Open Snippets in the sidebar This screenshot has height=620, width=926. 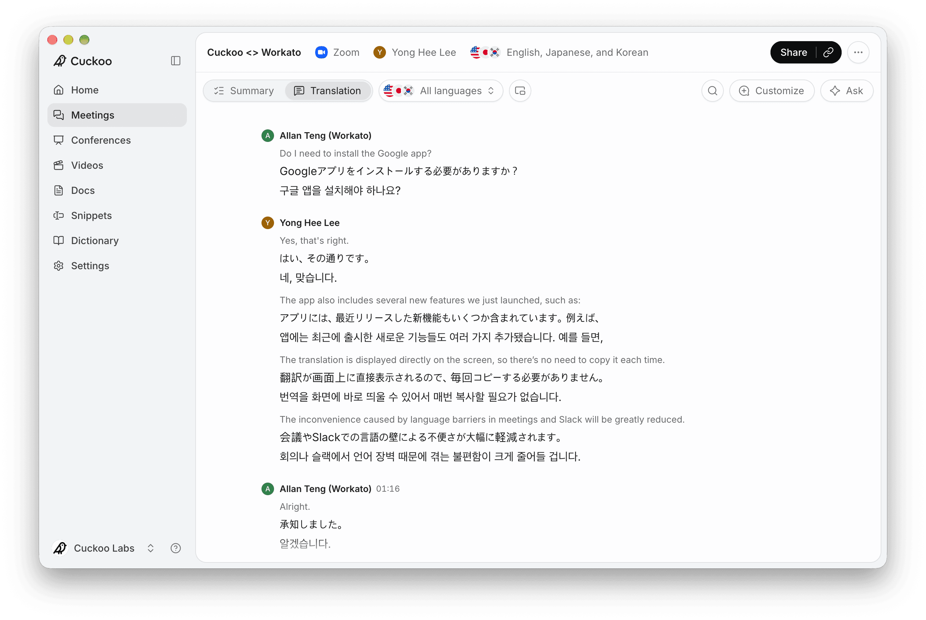117,216
